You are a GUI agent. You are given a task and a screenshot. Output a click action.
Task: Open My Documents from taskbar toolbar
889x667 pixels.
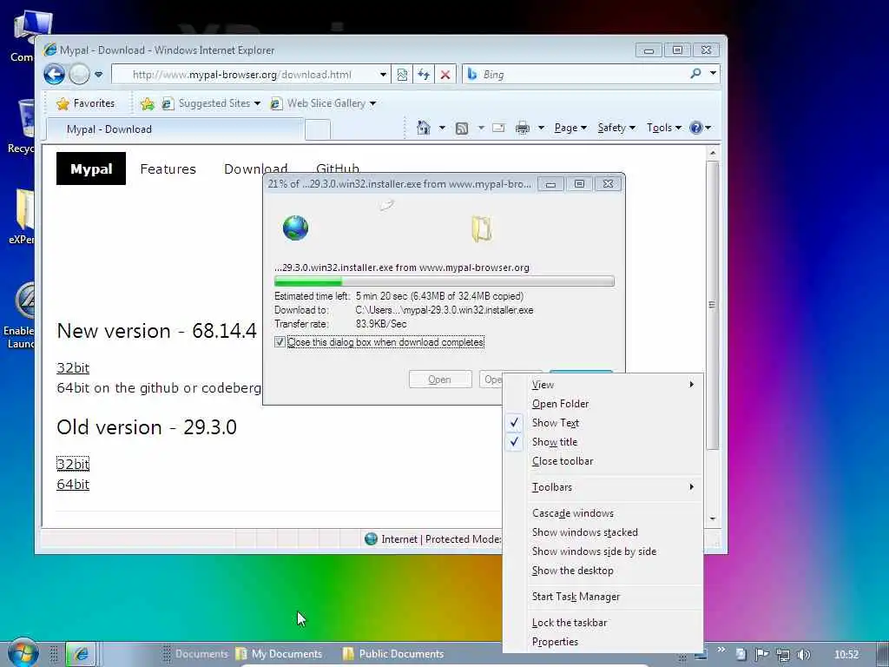point(279,654)
